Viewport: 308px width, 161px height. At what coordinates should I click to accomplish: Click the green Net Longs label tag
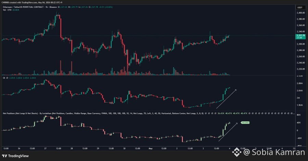click(x=245, y=123)
